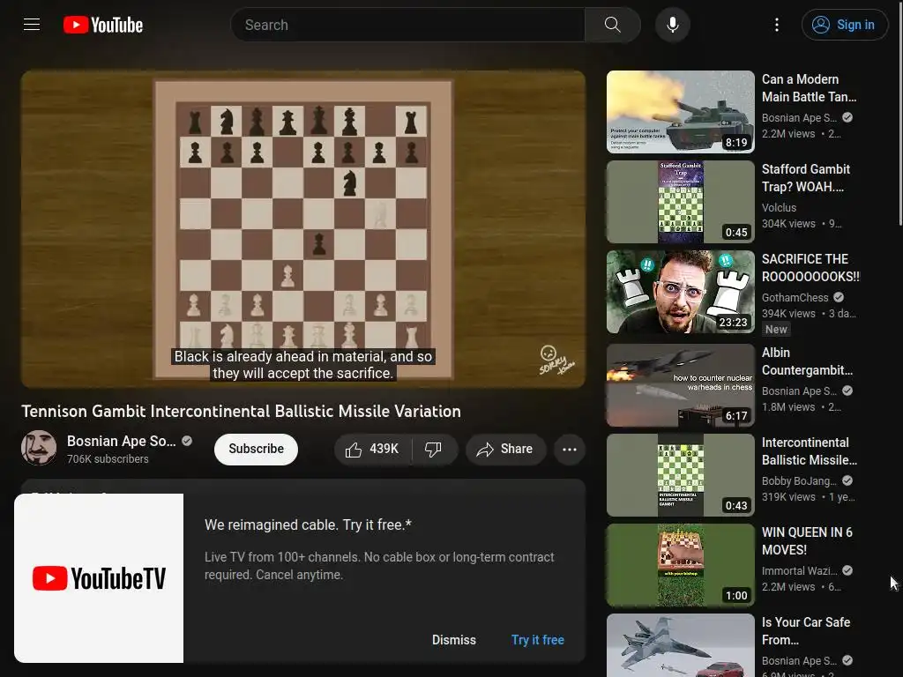903x677 pixels.
Task: Open Can a Modern Main Battle Tank thumbnail
Action: pos(680,112)
